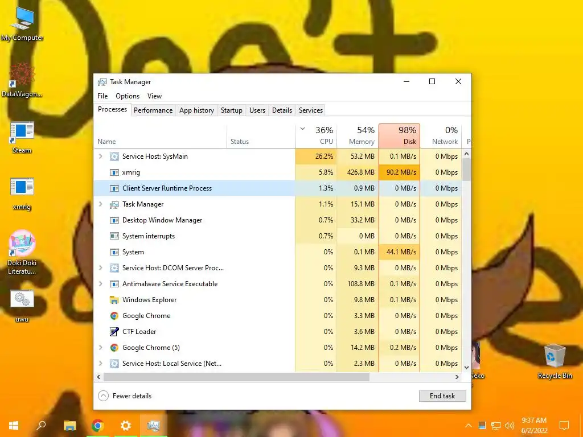
Task: Click the scroll right arrow
Action: coord(457,377)
